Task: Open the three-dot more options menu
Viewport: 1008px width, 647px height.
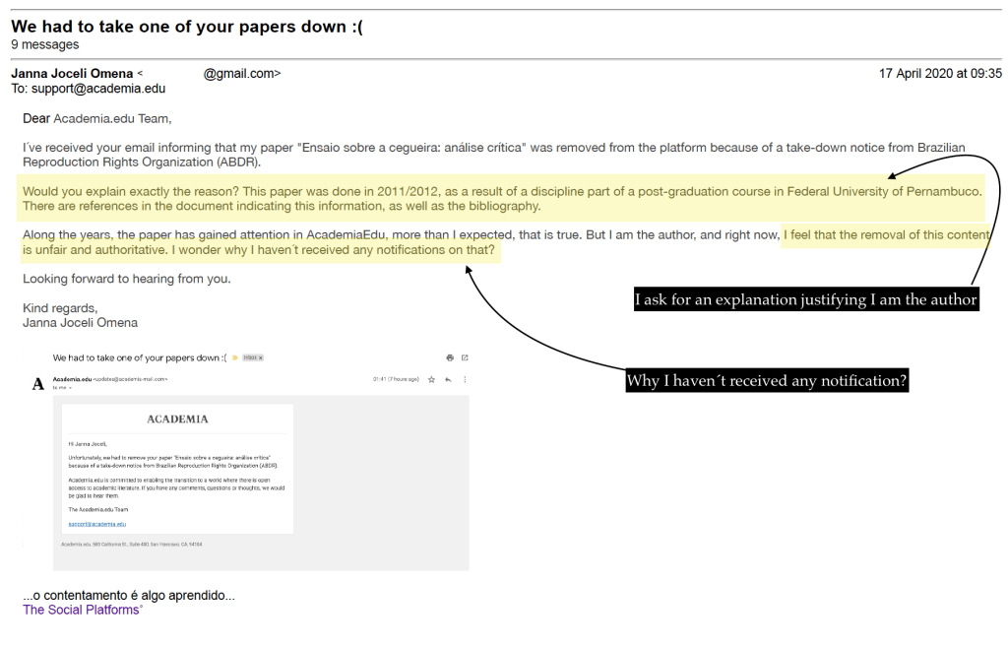Action: (465, 379)
